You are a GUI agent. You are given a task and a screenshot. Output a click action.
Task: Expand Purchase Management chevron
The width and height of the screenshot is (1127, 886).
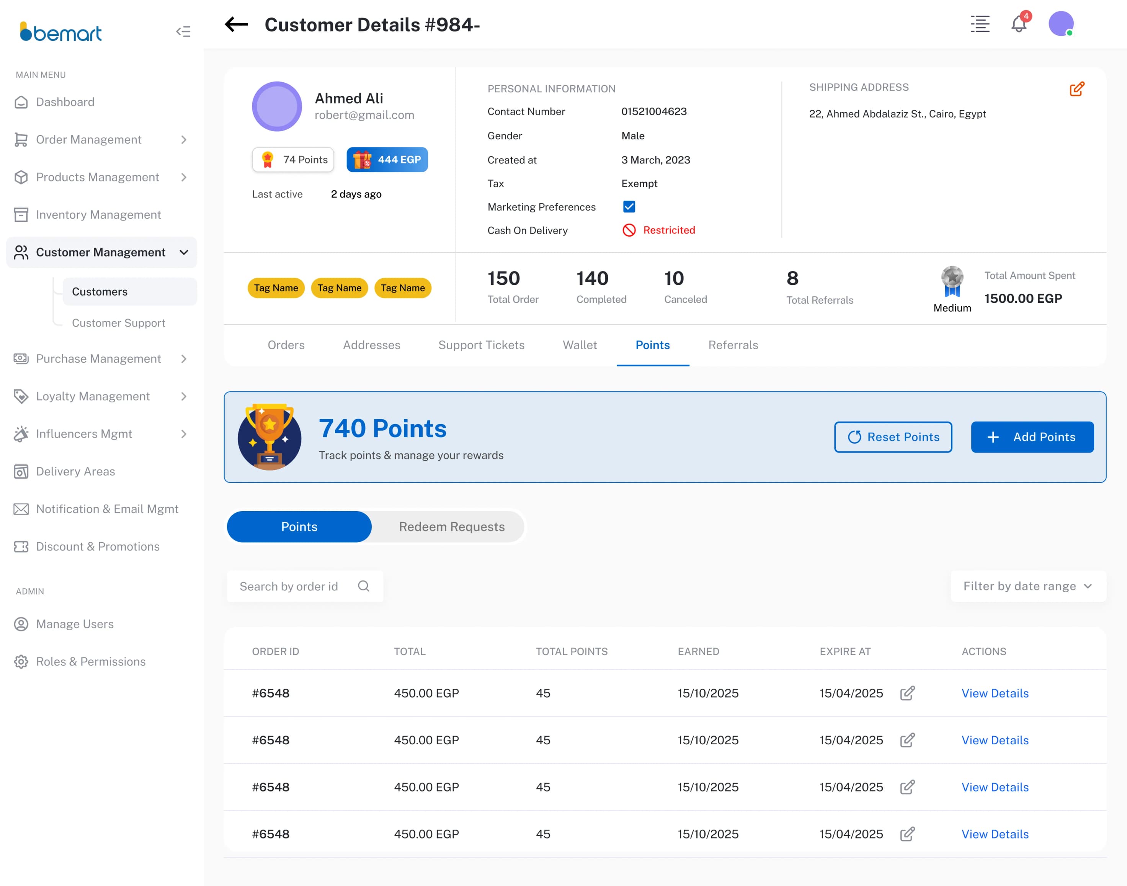184,358
